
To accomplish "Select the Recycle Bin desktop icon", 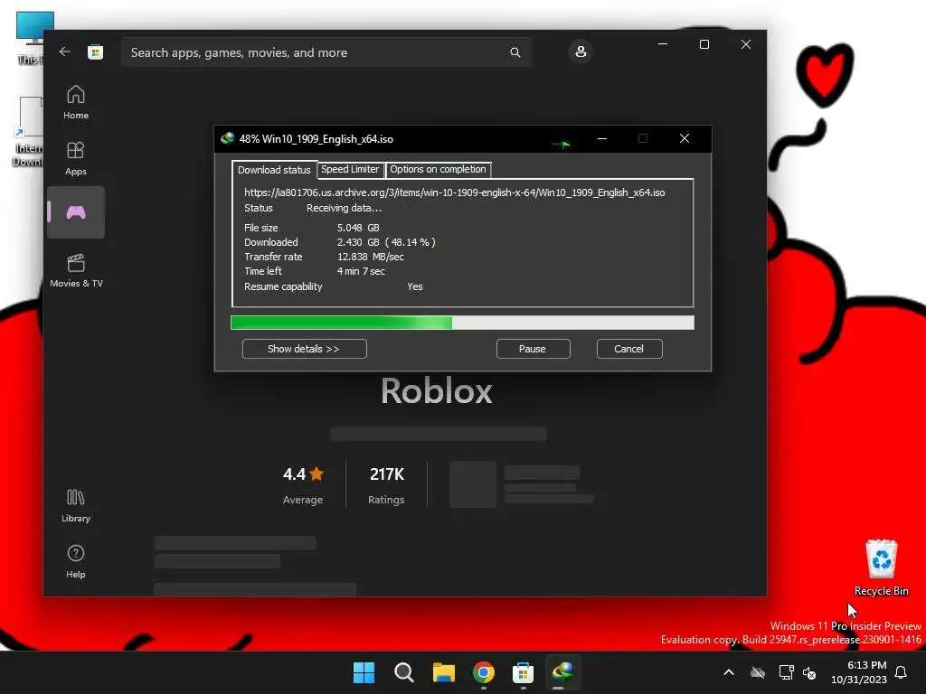I will (x=881, y=567).
